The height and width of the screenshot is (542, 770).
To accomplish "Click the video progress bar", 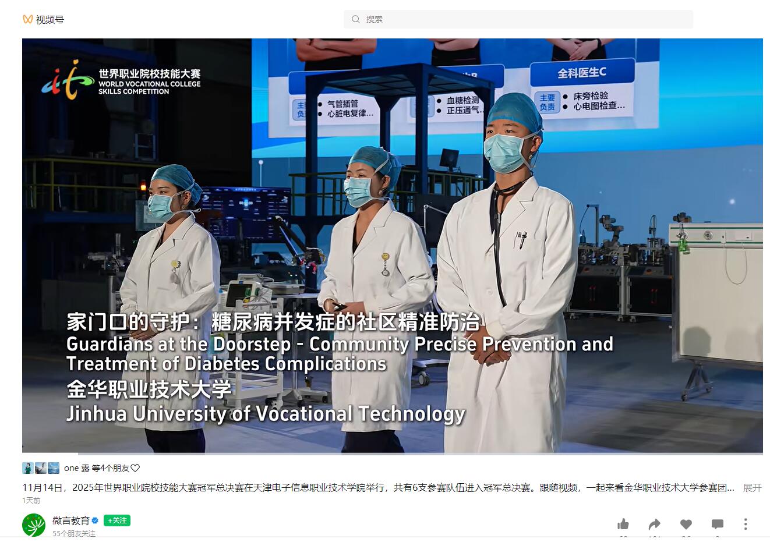I will coord(392,454).
